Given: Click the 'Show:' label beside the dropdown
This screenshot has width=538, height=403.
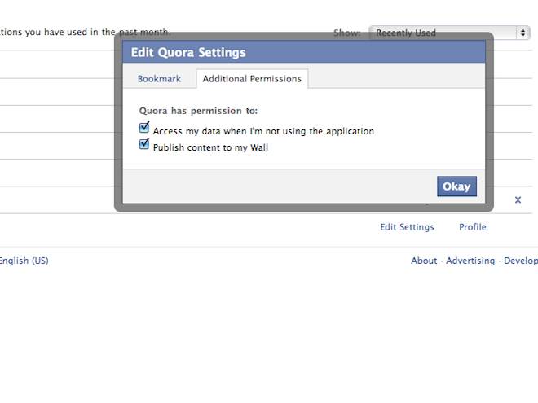Looking at the screenshot, I should pos(346,33).
